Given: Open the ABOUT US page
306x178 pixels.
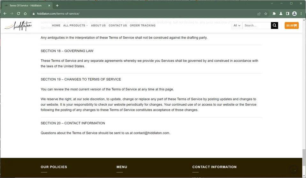Looking at the screenshot, I should pos(98,25).
